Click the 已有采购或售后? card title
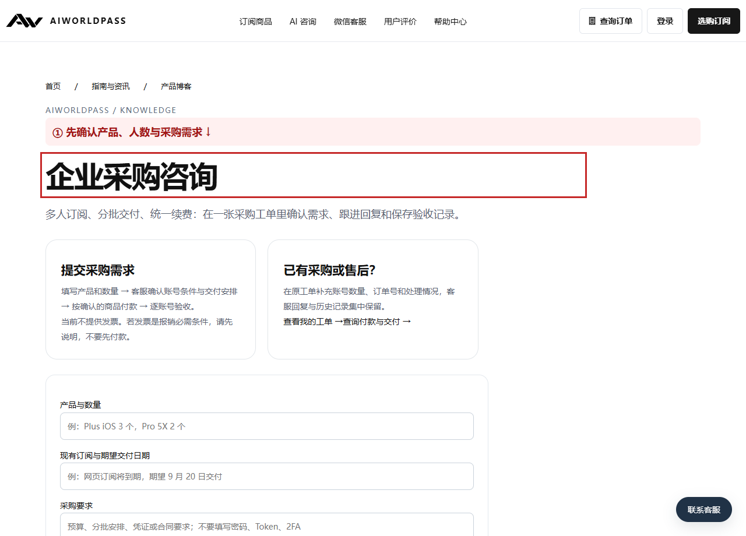 pos(329,270)
